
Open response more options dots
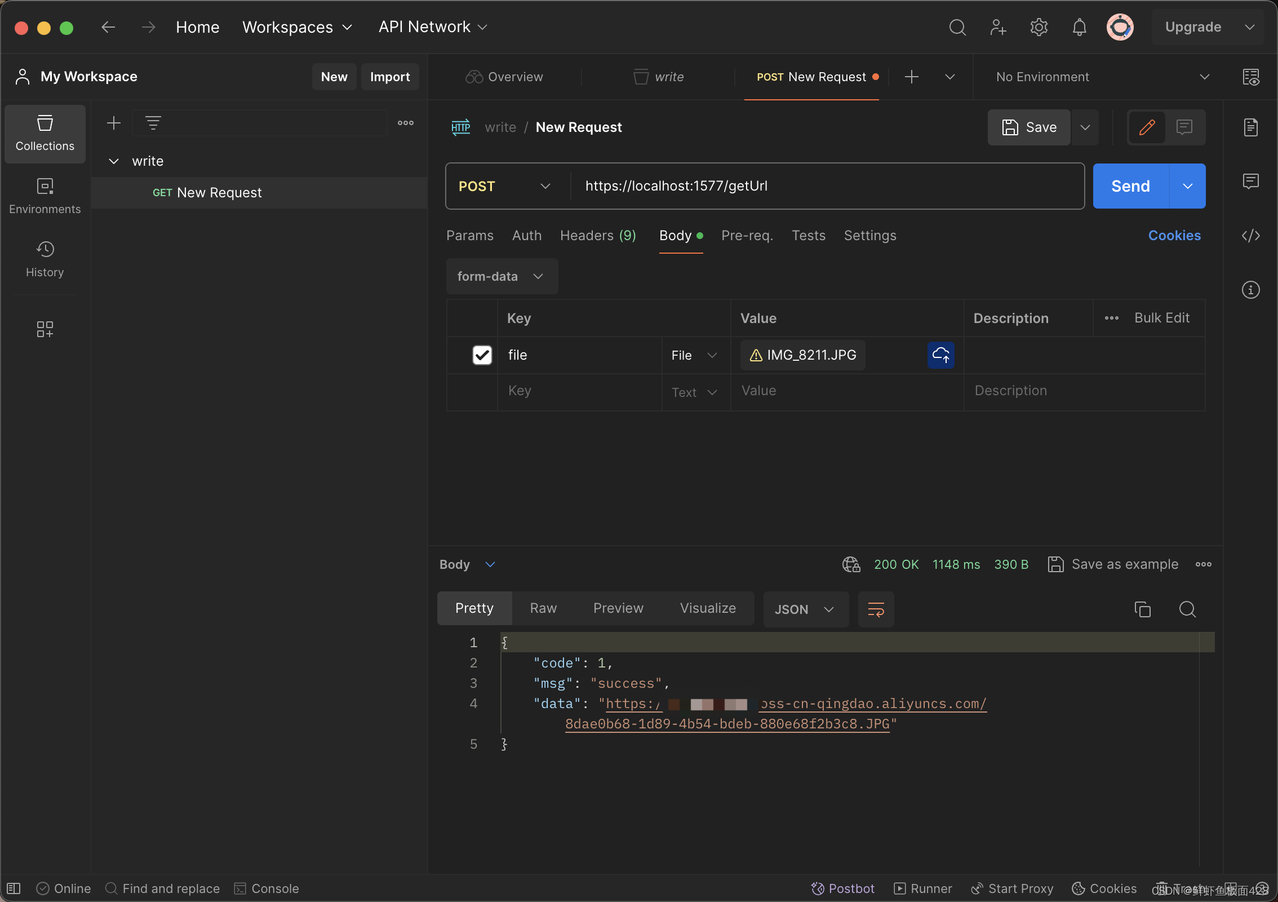[1203, 564]
